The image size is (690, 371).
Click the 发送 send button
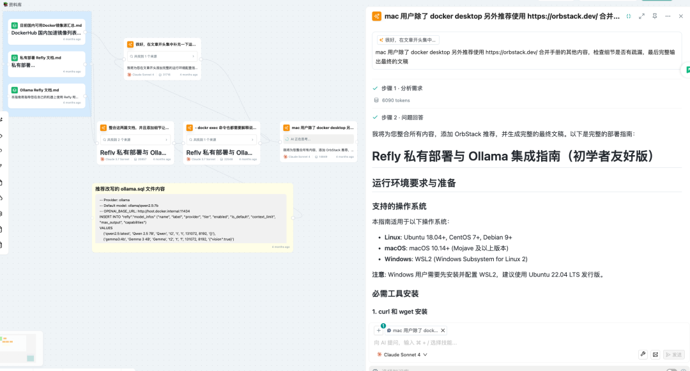(674, 354)
